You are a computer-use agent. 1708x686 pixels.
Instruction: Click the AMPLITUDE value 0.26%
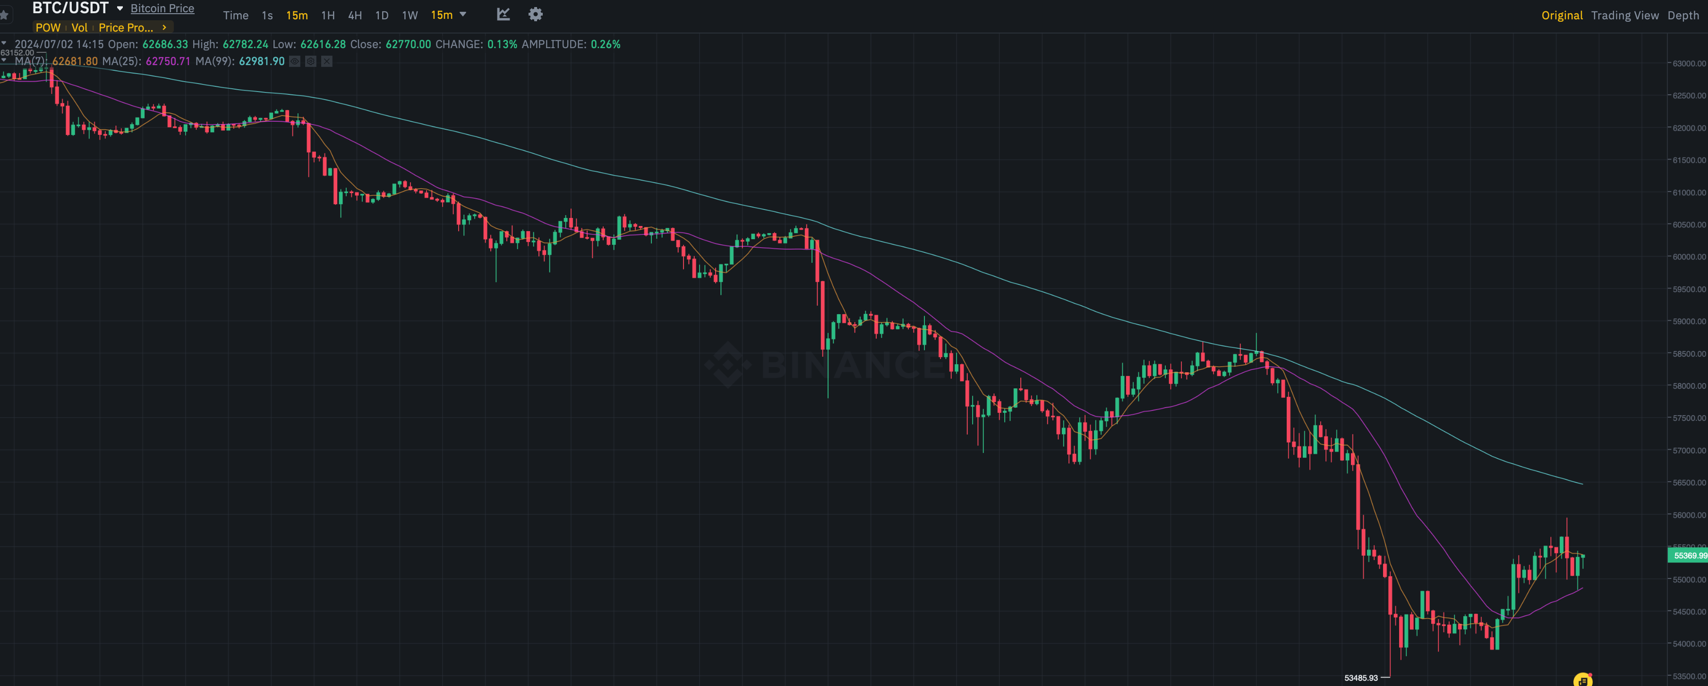point(606,44)
